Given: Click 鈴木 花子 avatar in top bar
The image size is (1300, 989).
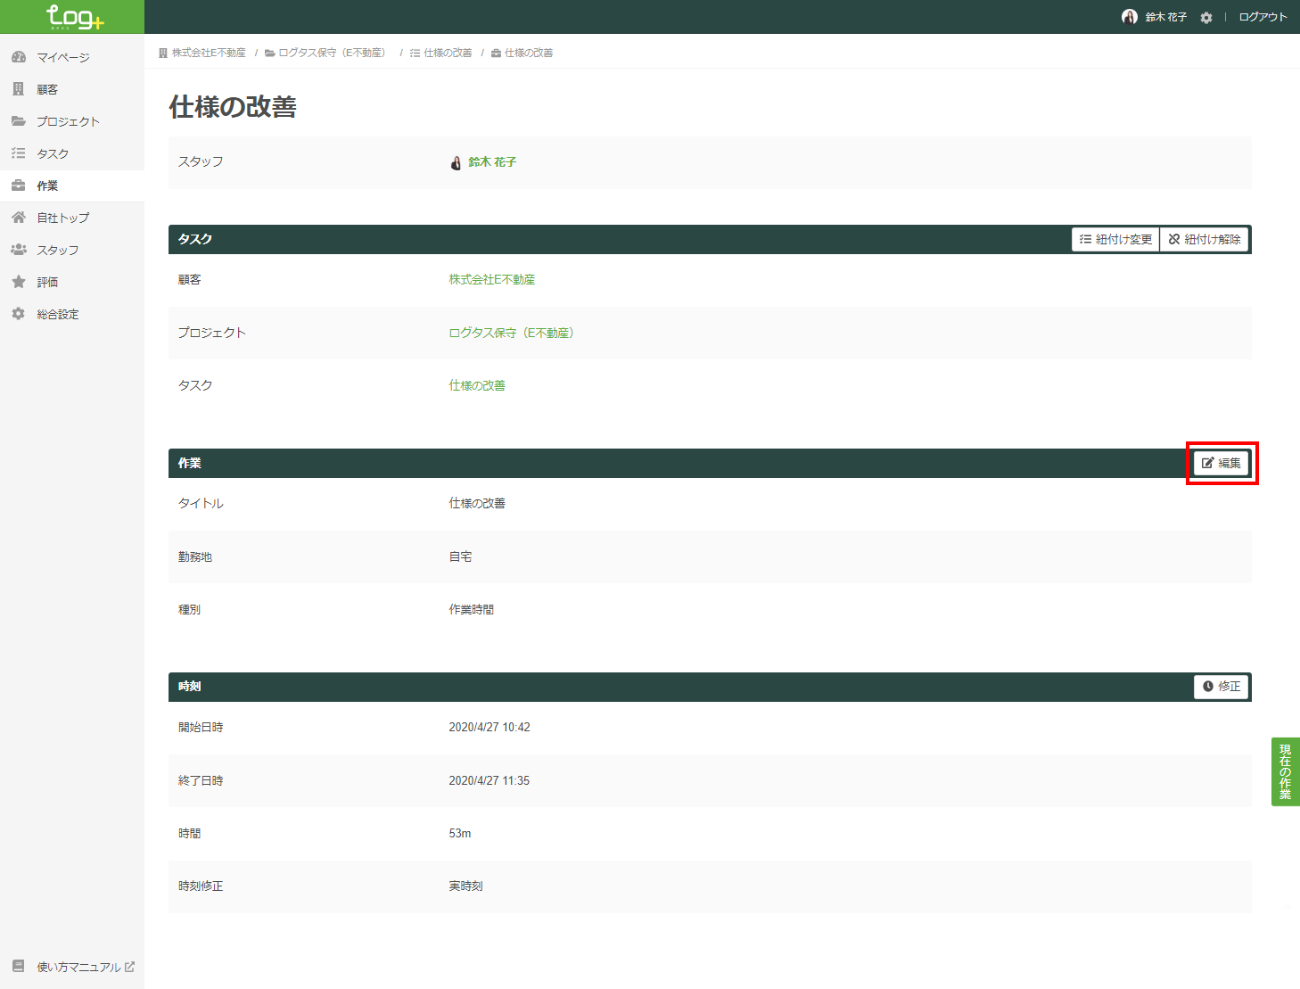Looking at the screenshot, I should pos(1129,17).
